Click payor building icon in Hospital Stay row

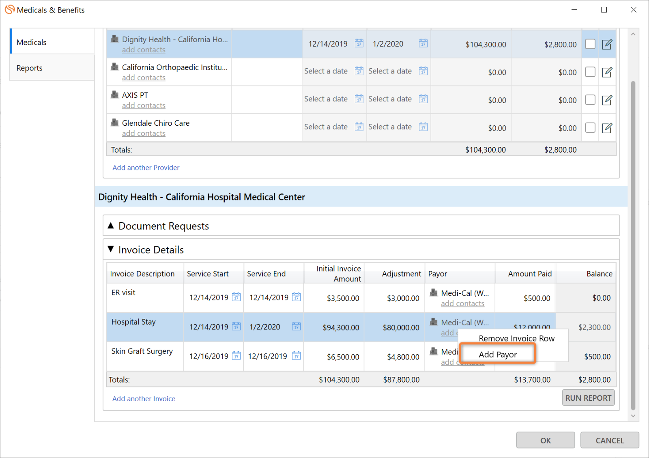tap(434, 322)
